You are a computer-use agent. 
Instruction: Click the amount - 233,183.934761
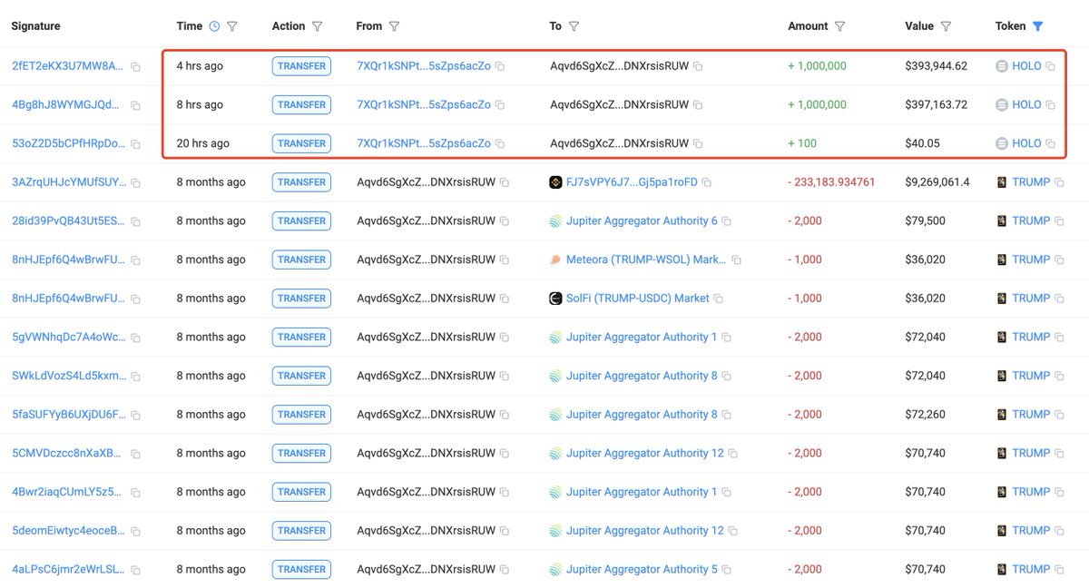pyautogui.click(x=831, y=182)
